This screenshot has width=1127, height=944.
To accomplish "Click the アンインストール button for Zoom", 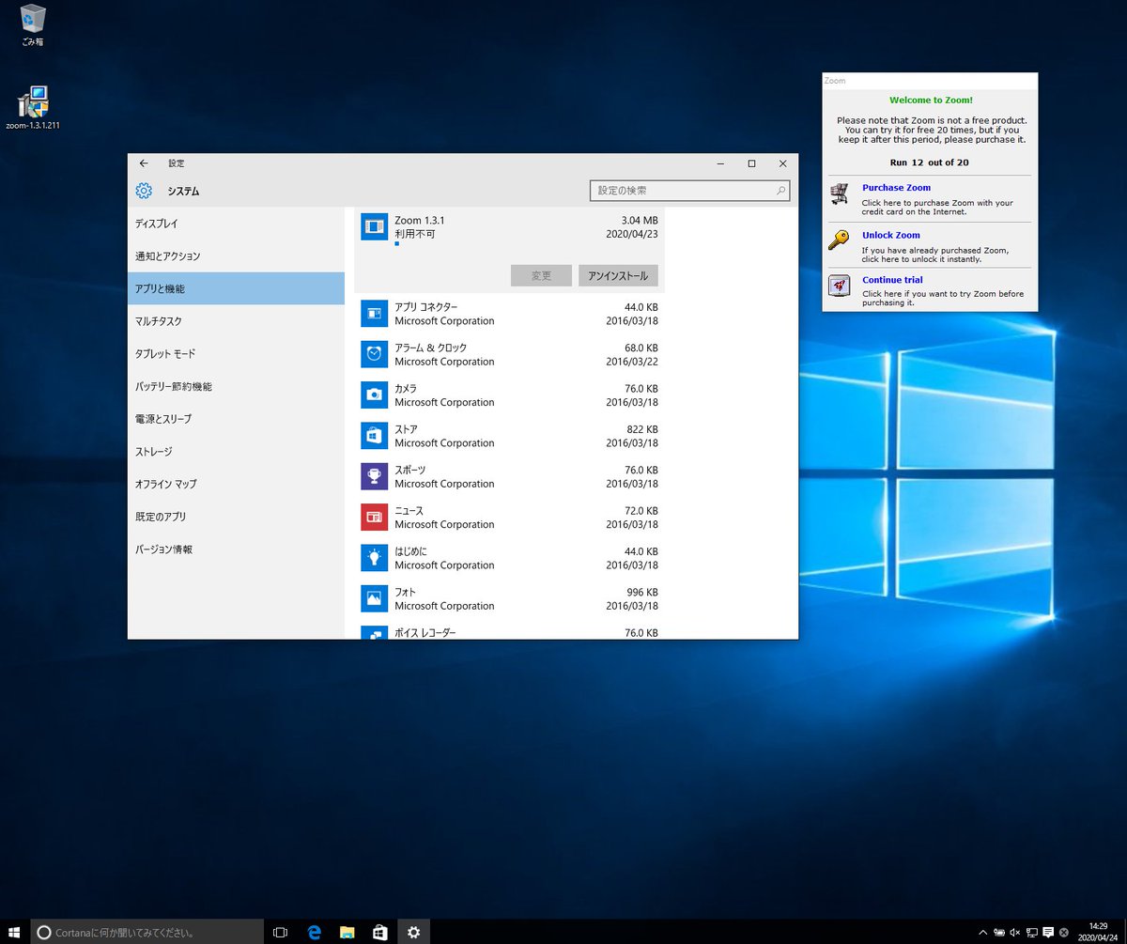I will click(x=618, y=275).
